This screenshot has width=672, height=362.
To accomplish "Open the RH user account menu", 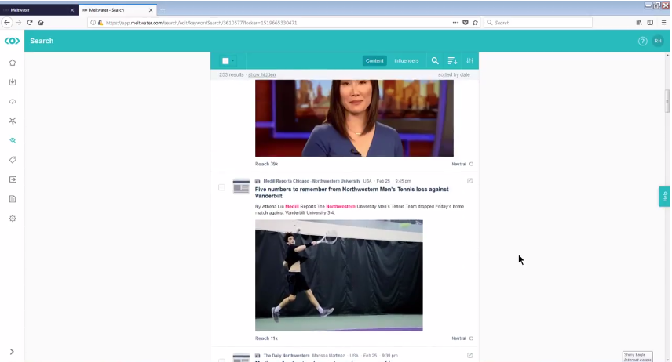I will coord(658,41).
